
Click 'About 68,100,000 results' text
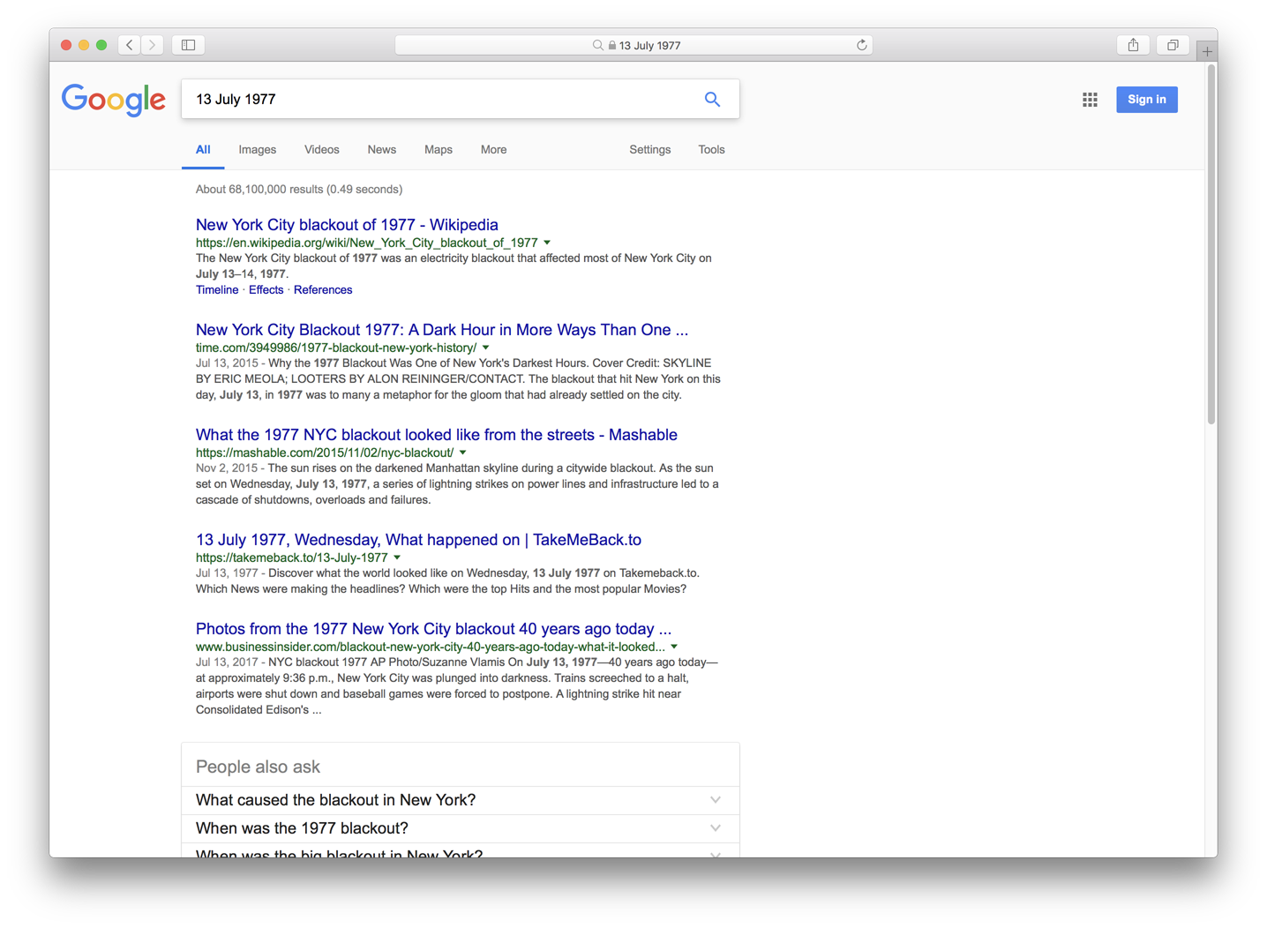pyautogui.click(x=299, y=190)
